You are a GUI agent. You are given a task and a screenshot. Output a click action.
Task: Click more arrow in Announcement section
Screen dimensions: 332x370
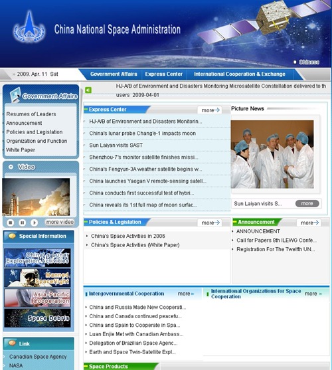point(309,223)
